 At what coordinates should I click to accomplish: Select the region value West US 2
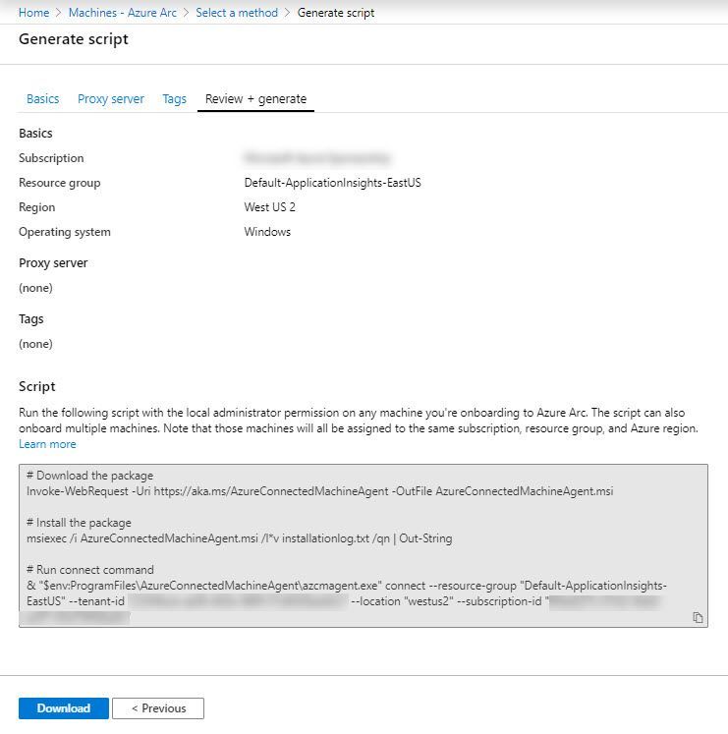(269, 207)
